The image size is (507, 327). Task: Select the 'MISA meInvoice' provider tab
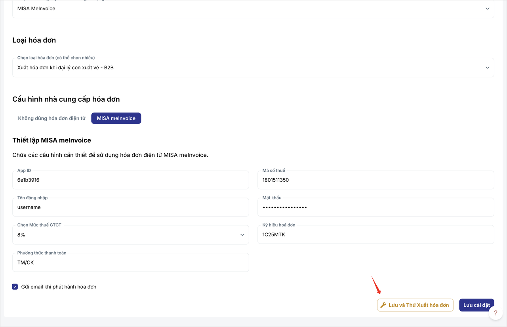[116, 118]
